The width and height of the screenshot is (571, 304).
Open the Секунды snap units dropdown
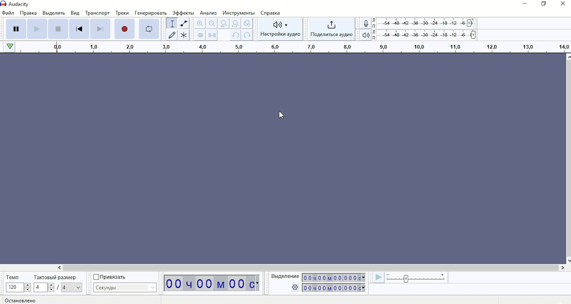point(125,288)
